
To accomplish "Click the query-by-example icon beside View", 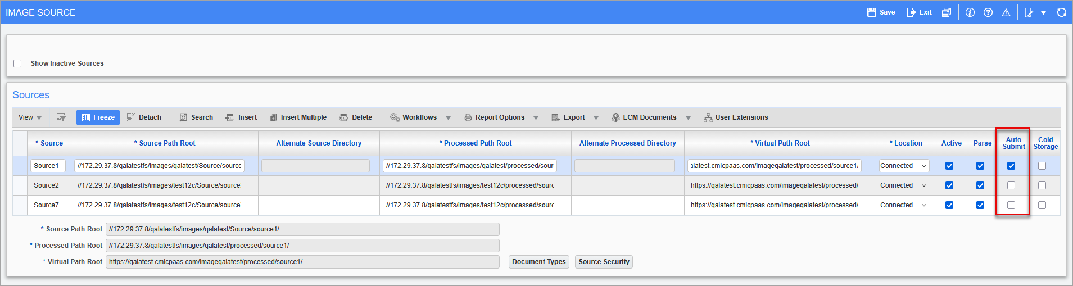I will (x=61, y=117).
